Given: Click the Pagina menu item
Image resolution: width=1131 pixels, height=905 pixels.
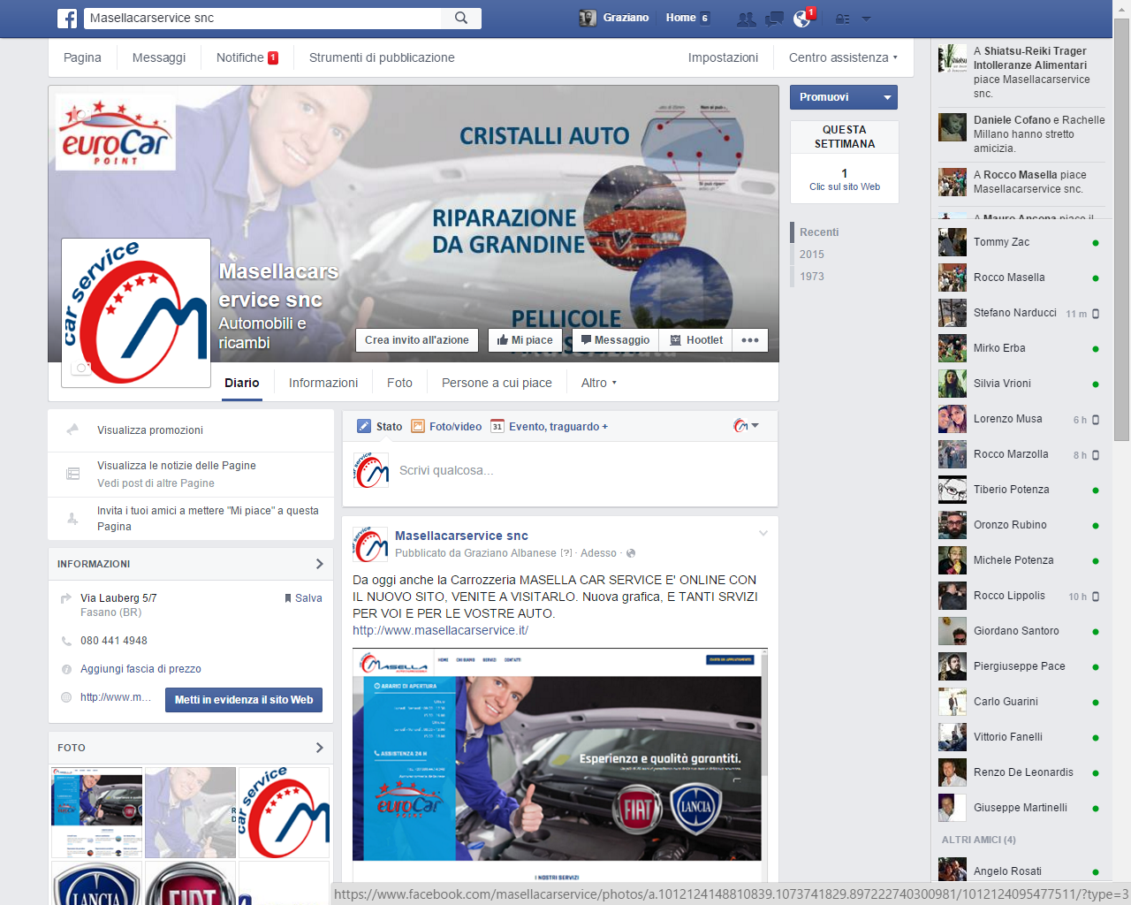Looking at the screenshot, I should coord(82,57).
